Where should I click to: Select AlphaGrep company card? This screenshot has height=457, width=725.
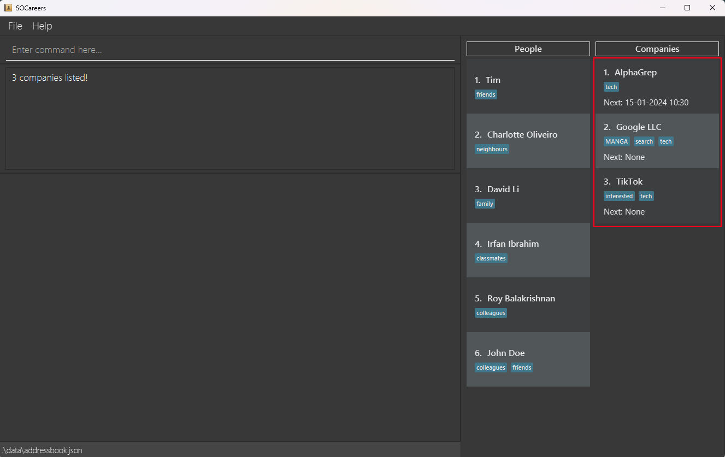[657, 86]
